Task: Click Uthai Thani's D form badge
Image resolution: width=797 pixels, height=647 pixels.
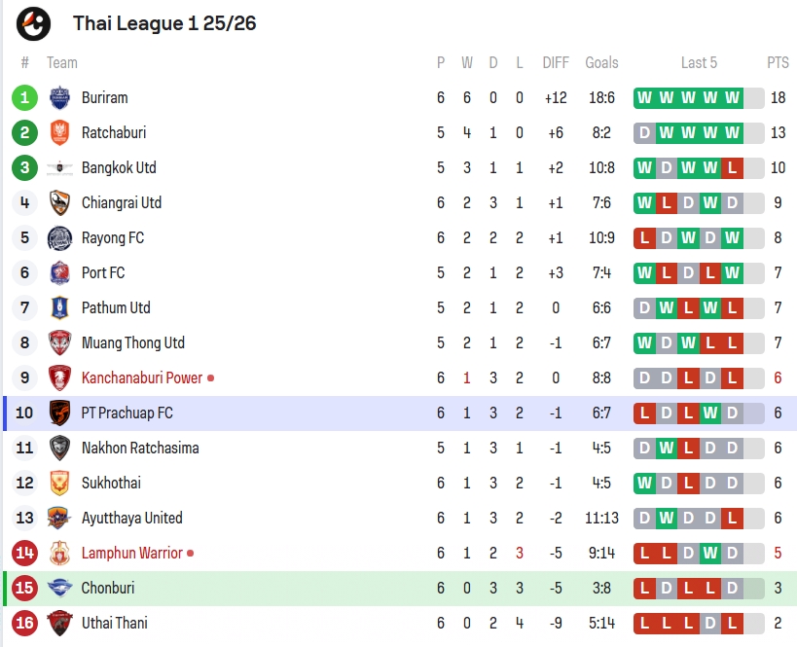Action: (710, 623)
